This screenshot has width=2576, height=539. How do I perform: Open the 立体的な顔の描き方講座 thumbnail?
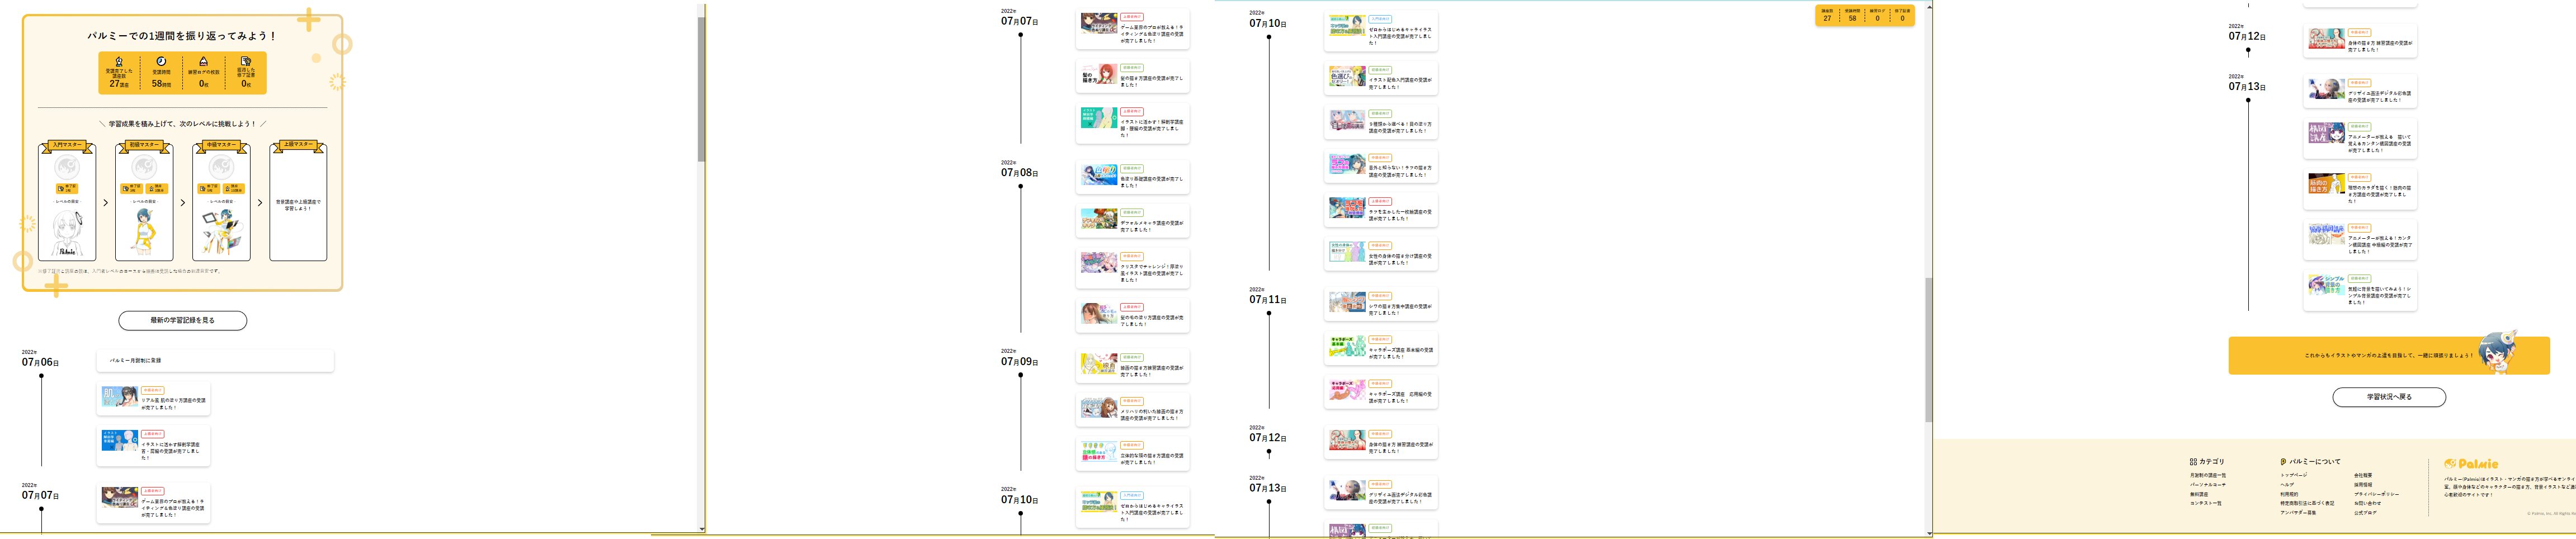[1099, 452]
